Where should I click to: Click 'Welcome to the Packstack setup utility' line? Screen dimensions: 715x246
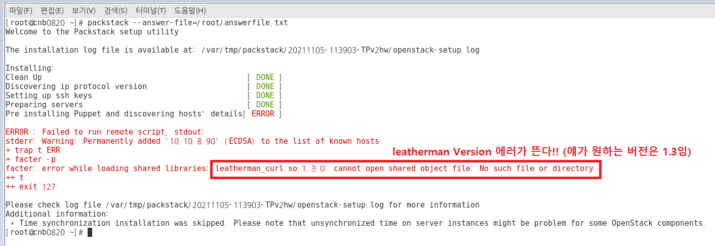pyautogui.click(x=92, y=32)
